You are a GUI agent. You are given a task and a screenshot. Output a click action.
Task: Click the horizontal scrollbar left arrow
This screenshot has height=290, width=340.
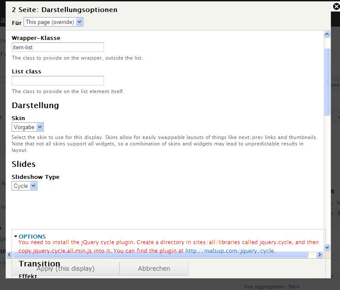(9, 255)
